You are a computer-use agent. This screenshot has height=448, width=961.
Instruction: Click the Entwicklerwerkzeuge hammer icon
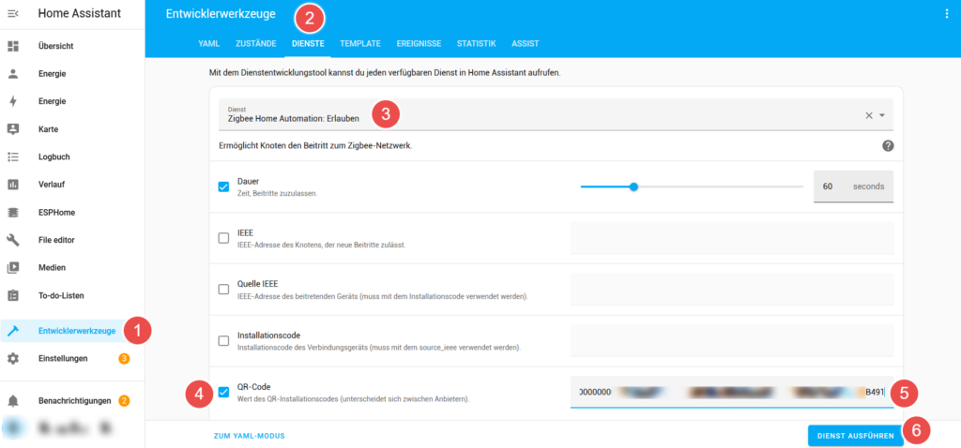(x=13, y=331)
